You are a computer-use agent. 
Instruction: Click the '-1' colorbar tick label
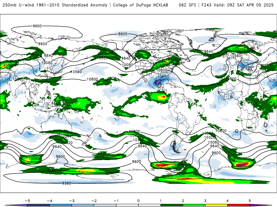[116, 201]
